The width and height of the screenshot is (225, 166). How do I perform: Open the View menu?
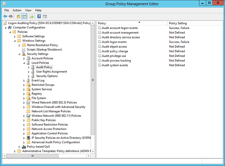pos(28,10)
